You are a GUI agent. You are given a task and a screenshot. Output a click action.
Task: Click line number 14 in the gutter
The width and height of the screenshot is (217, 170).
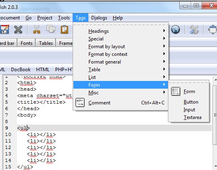8,160
